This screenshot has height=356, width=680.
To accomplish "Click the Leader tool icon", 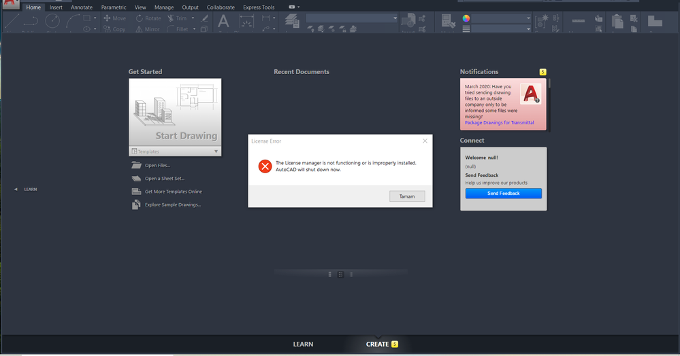I will pos(266,29).
